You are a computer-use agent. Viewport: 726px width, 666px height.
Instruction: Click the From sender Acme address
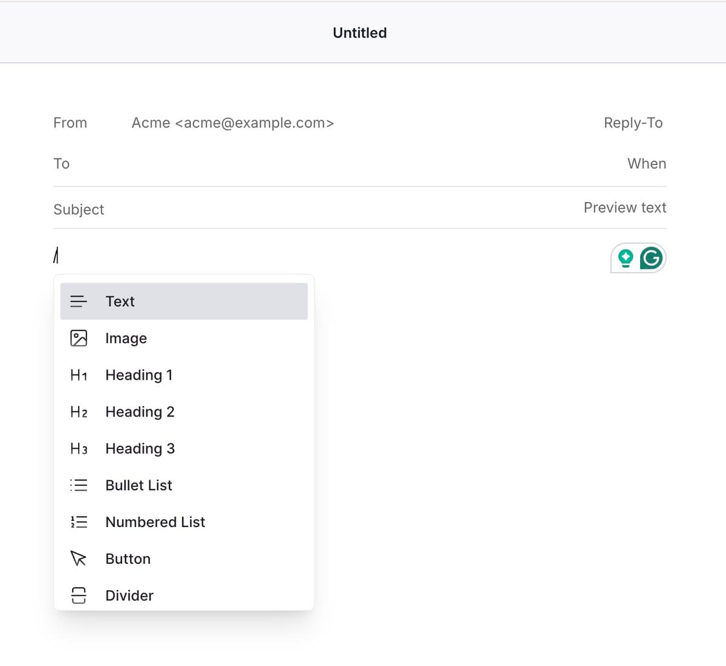pos(233,123)
